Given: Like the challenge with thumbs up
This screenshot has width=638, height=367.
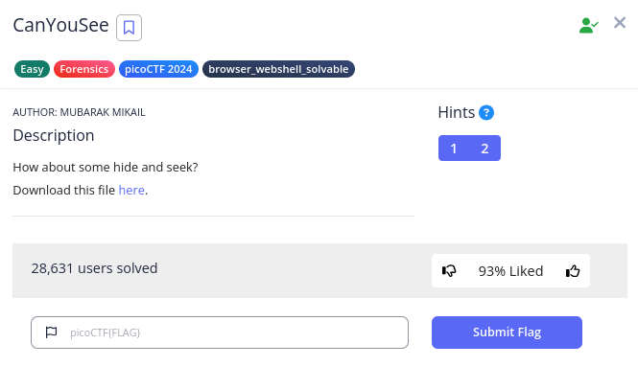Looking at the screenshot, I should (x=573, y=270).
